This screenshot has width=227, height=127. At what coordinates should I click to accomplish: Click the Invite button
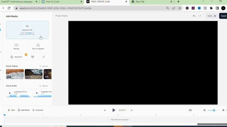click(212, 16)
